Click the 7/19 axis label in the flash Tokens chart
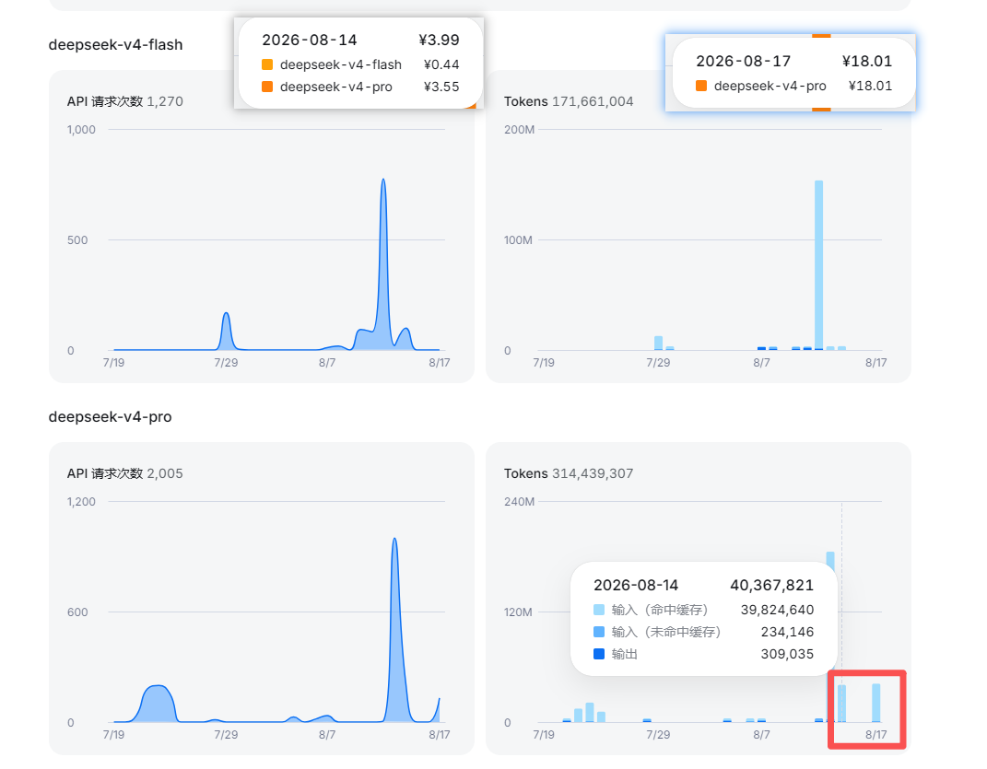This screenshot has width=987, height=769. [x=544, y=363]
